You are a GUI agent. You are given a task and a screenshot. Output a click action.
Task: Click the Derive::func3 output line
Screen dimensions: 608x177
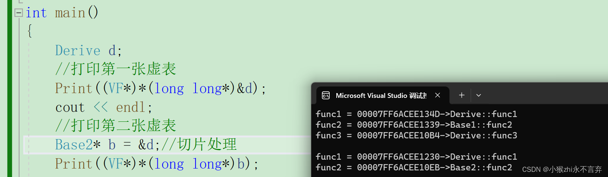point(416,135)
